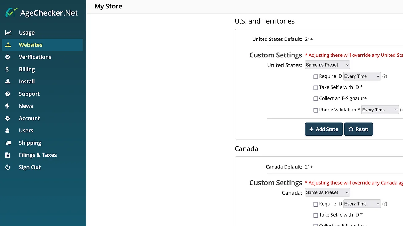Change Phone Validation frequency dropdown
This screenshot has width=403, height=226.
point(380,110)
